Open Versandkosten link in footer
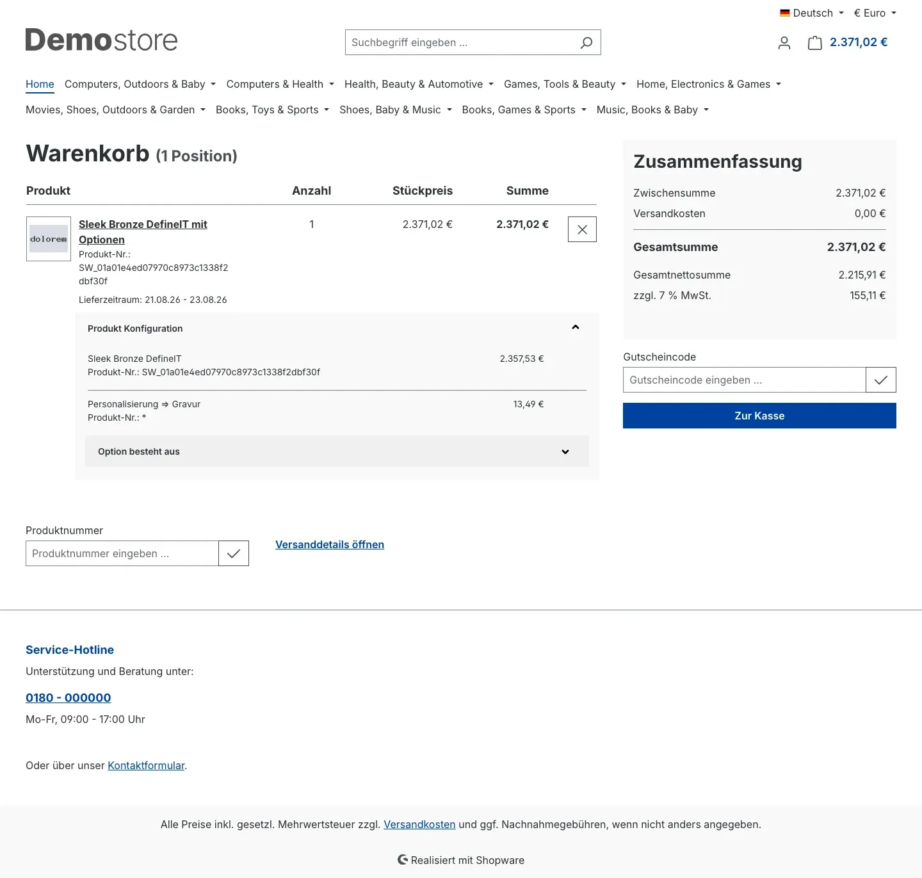The height and width of the screenshot is (878, 922). [x=419, y=824]
